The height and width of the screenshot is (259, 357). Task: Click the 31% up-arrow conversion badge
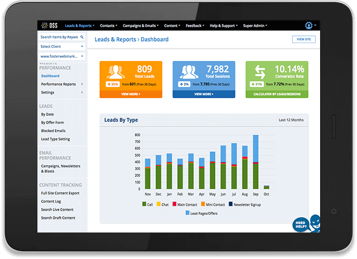[x=257, y=84]
